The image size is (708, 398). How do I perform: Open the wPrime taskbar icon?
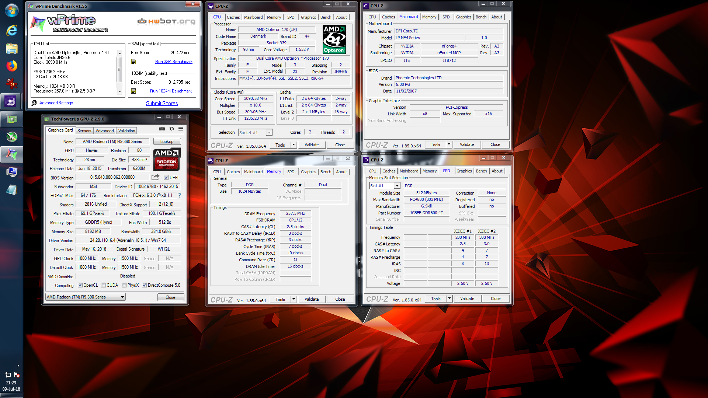11,154
